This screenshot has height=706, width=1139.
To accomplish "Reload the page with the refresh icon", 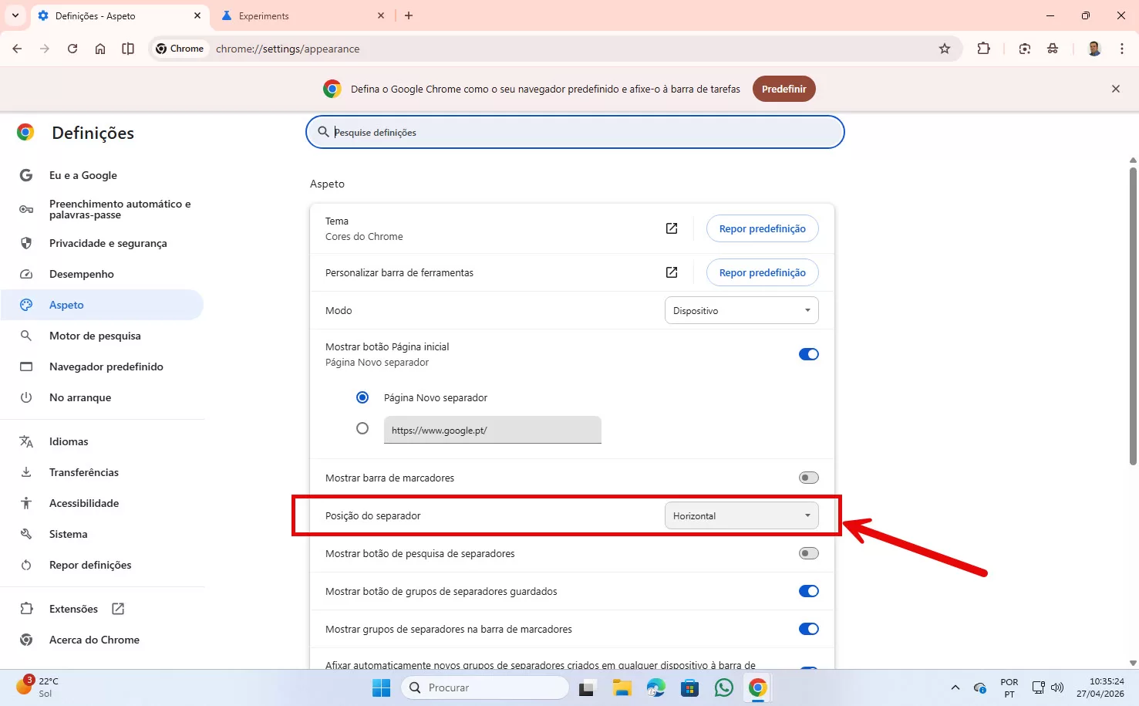I will [x=72, y=49].
